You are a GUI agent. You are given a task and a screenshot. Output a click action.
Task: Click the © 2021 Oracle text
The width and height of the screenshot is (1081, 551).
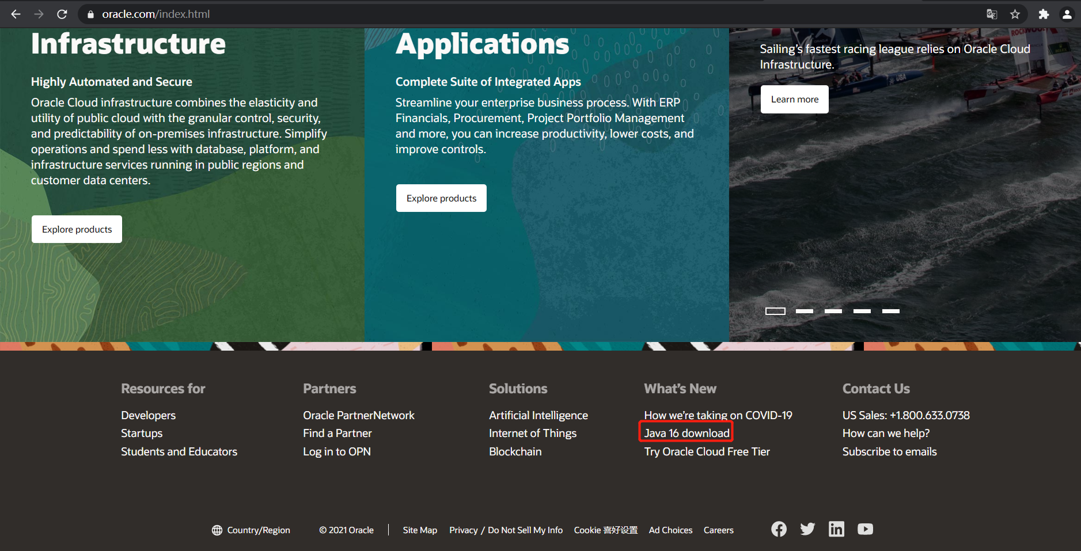click(x=347, y=530)
